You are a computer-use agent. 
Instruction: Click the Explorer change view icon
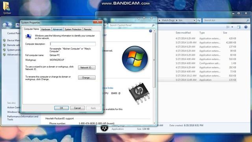(x=228, y=27)
